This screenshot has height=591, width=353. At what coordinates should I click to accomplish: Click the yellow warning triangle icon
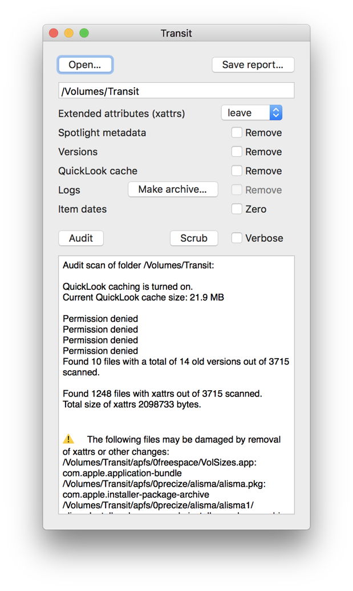click(68, 439)
